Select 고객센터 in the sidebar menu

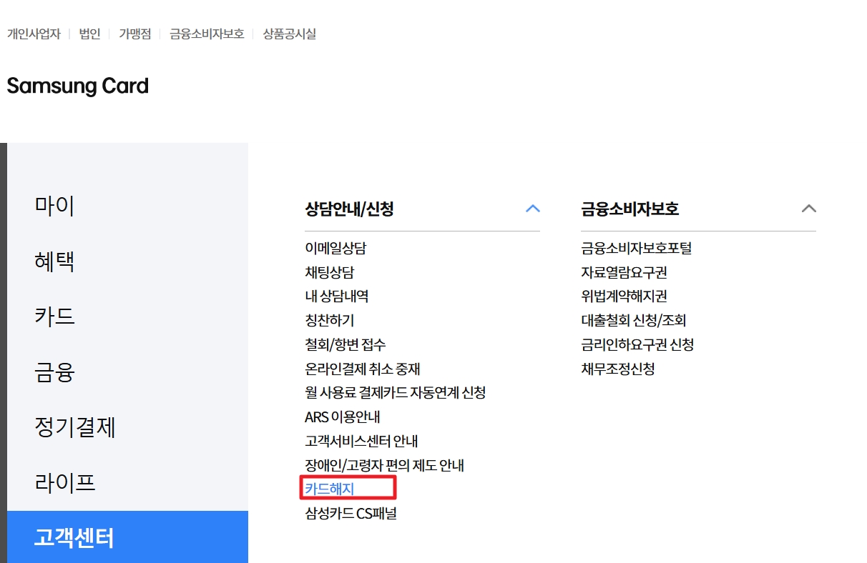coord(72,540)
